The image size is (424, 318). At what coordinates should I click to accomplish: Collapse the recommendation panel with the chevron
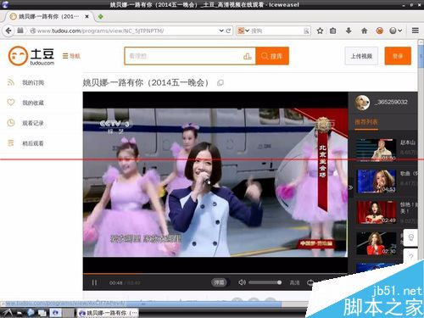click(x=350, y=187)
